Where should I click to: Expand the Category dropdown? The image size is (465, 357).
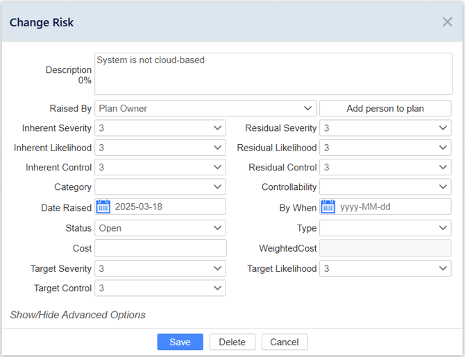tap(160, 186)
